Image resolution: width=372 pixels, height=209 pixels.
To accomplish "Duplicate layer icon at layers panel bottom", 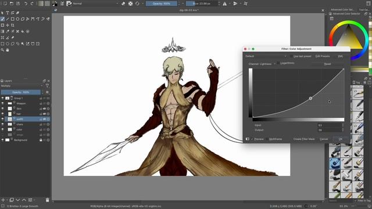I will pyautogui.click(x=12, y=200).
